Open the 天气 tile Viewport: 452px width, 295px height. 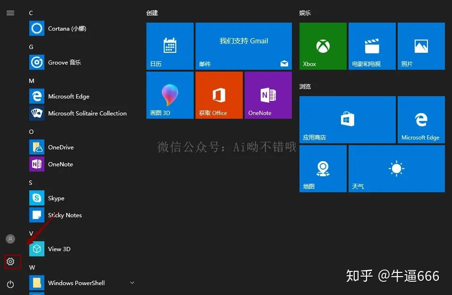click(x=396, y=168)
